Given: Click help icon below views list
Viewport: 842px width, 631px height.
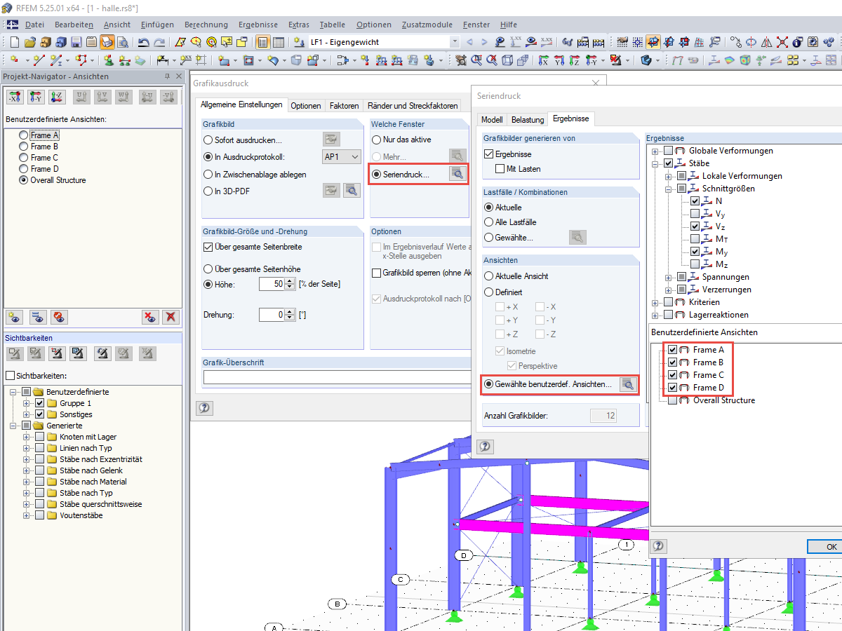Looking at the screenshot, I should (x=658, y=546).
